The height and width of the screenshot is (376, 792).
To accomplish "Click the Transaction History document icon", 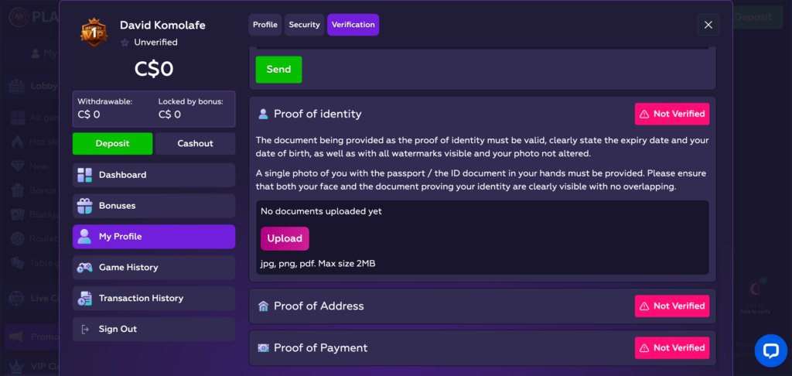I will coord(84,298).
